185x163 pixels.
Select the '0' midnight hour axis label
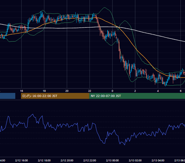(112, 91)
